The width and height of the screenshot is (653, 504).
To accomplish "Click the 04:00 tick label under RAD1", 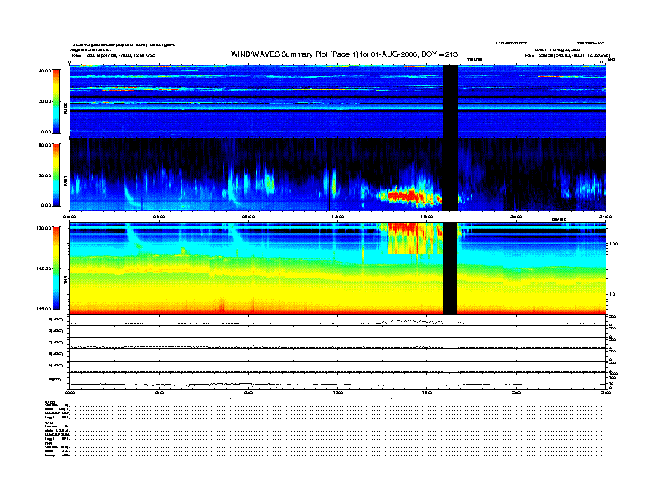I will pos(159,217).
